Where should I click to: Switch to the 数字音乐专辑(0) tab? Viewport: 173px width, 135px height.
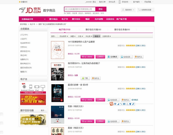[x=93, y=29]
